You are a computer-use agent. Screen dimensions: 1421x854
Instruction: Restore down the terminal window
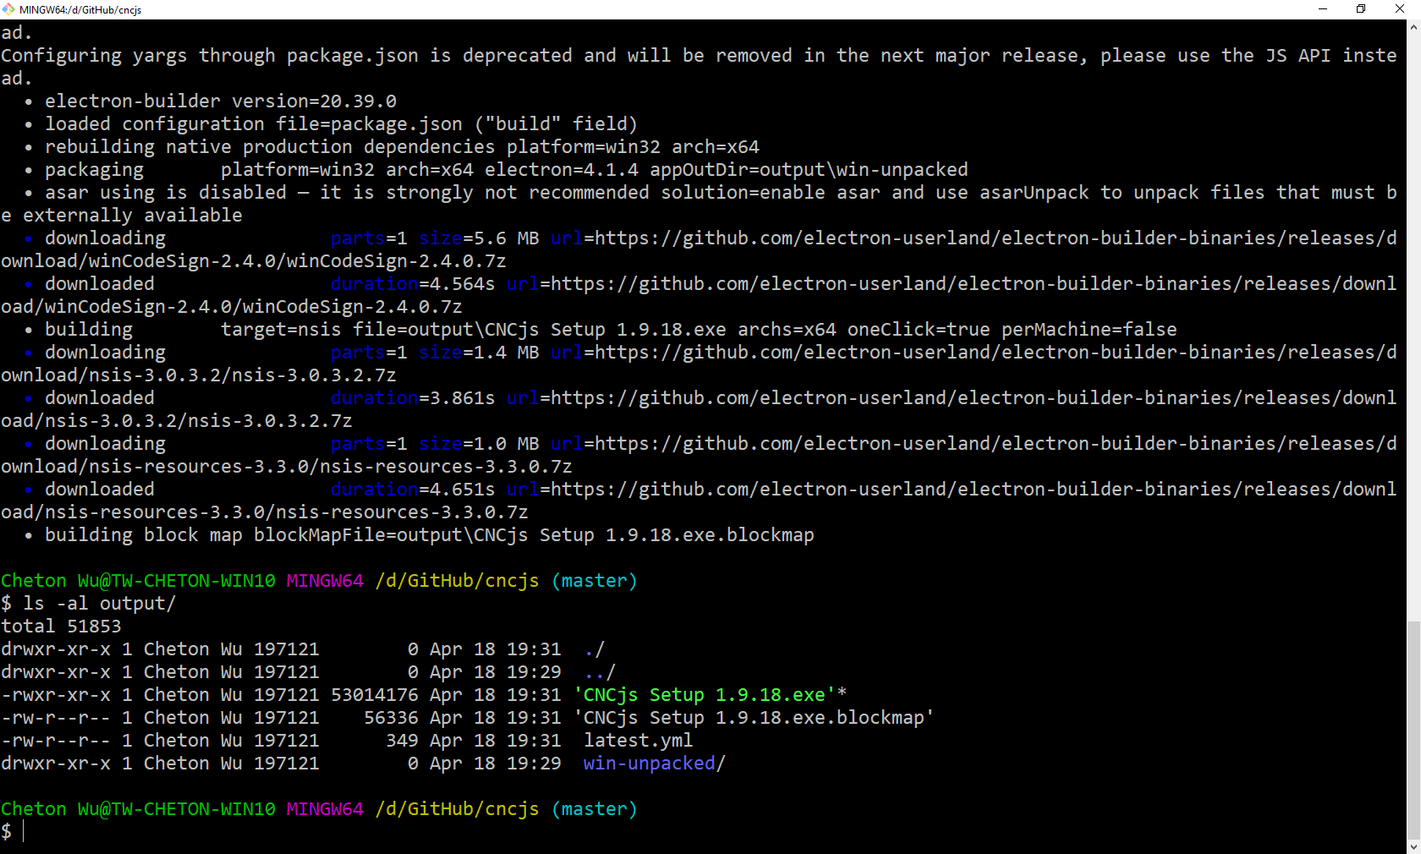pos(1361,9)
